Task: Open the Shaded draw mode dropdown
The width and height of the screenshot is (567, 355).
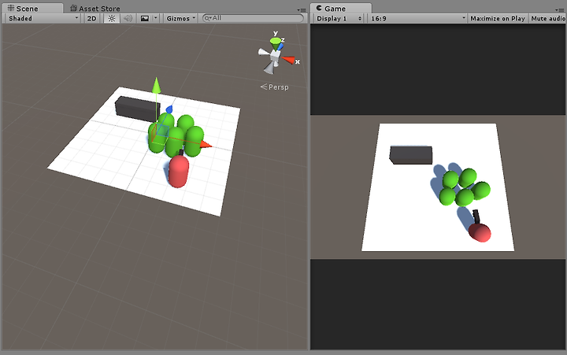Action: tap(43, 18)
